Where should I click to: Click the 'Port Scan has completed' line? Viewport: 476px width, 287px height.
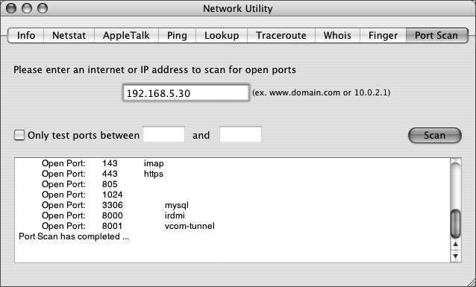point(74,236)
